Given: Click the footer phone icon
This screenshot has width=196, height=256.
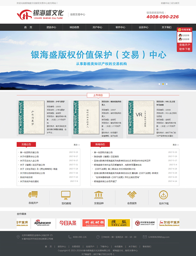Looking at the screenshot, I should 70,237.
